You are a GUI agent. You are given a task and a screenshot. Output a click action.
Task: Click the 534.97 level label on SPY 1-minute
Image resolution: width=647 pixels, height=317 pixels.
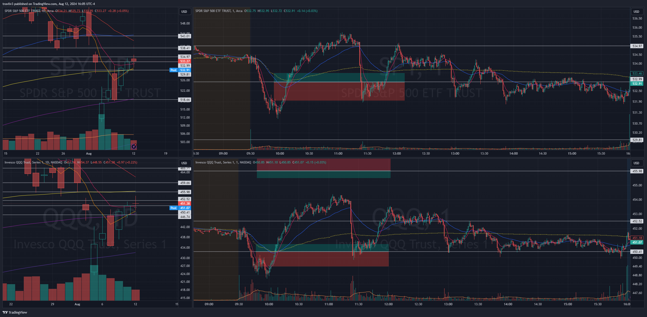(x=637, y=46)
